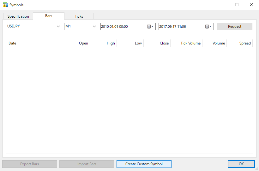Select the Bars tab
The height and width of the screenshot is (171, 259).
point(49,16)
